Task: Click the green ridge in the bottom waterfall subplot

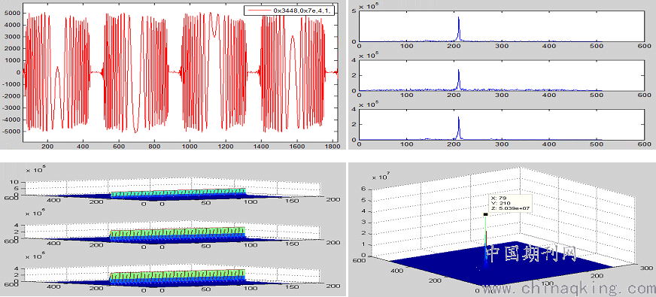Action: pos(178,274)
